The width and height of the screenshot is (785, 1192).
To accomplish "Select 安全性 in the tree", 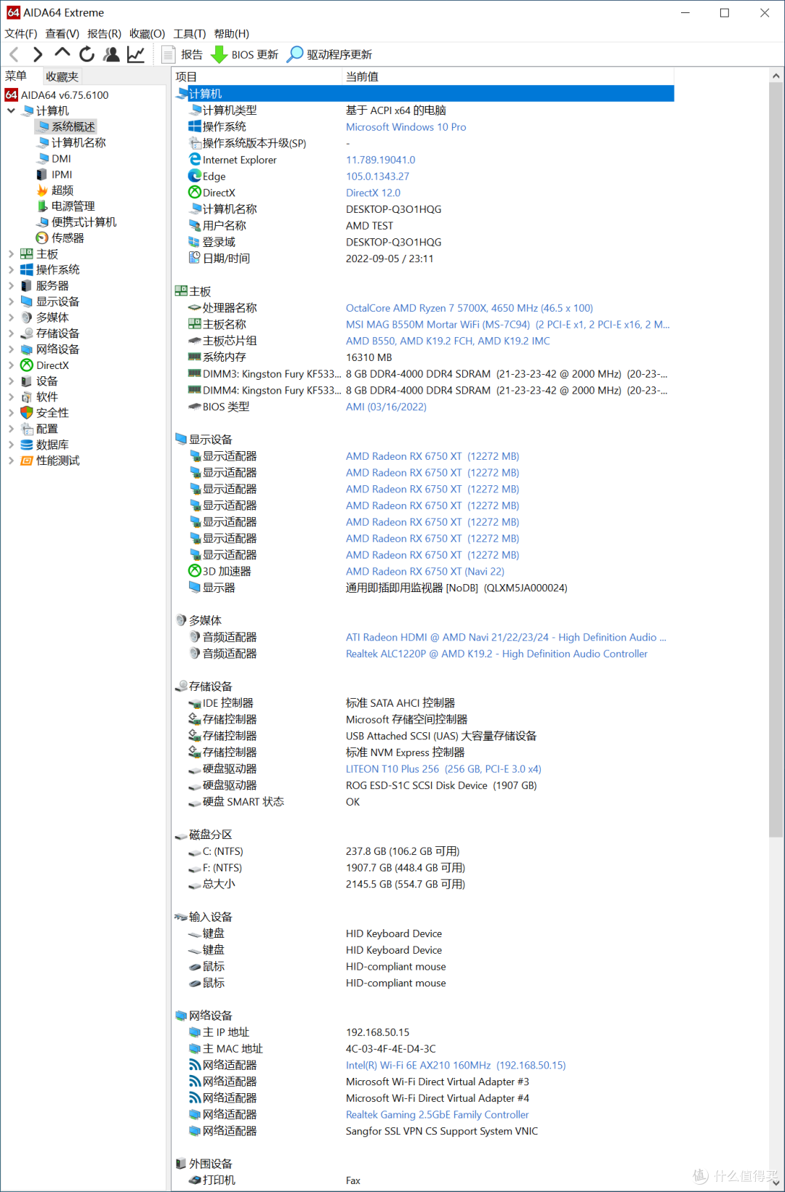I will 45,413.
